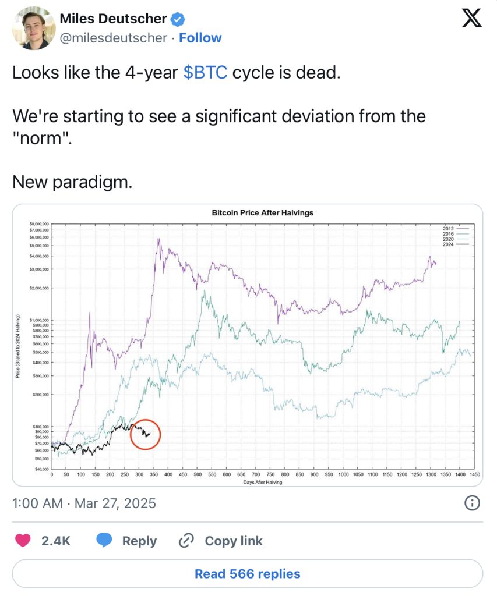
Task: Click the chart legend for 2024
Action: point(456,244)
